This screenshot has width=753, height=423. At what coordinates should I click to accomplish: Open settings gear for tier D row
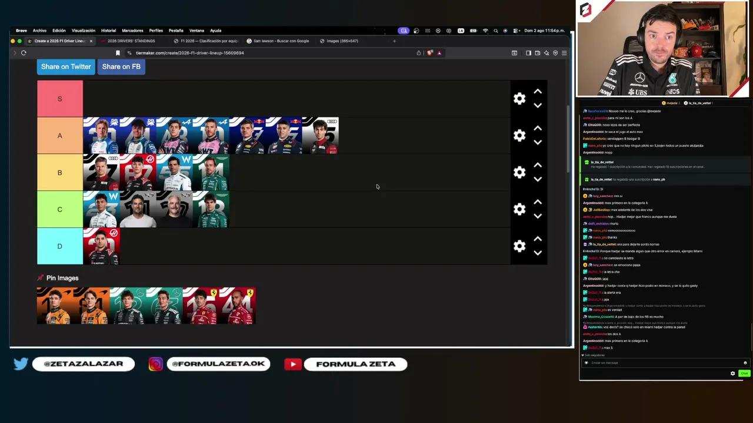click(519, 246)
